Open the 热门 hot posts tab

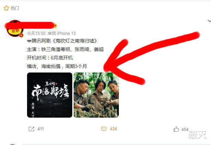[15, 8]
